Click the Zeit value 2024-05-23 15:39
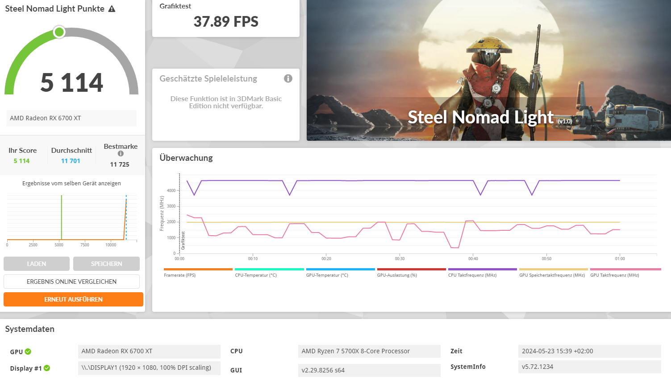Image resolution: width=671 pixels, height=384 pixels. (589, 351)
